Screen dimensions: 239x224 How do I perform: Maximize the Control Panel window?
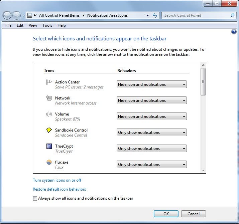[217, 3]
